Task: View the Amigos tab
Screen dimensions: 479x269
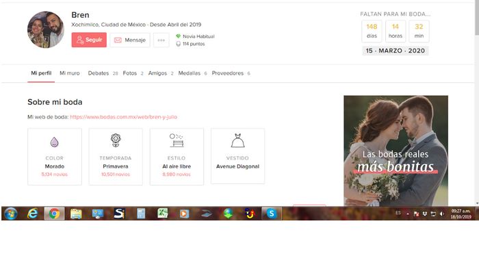Action: (x=157, y=73)
